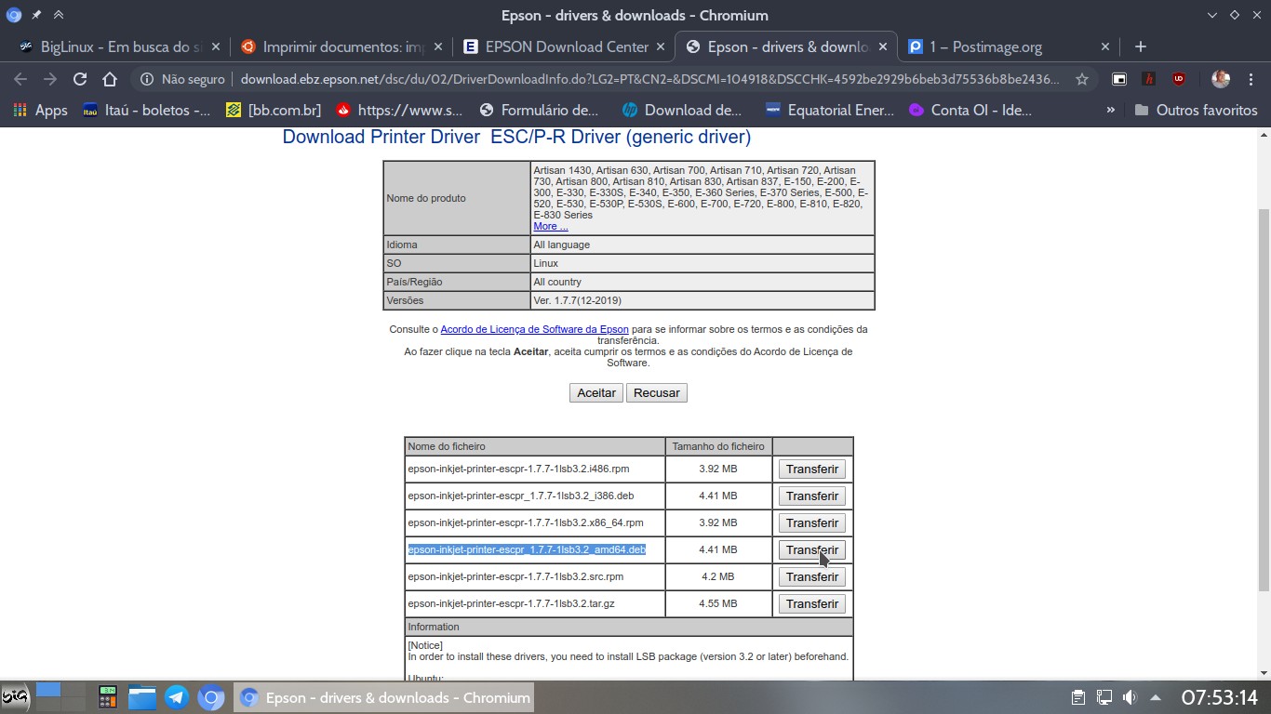This screenshot has width=1271, height=714.
Task: Transferir the src.rpm file
Action: tap(812, 576)
